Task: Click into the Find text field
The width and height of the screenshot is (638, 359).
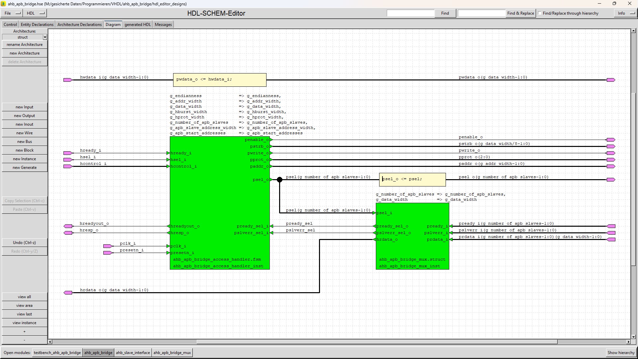Action: pos(410,13)
